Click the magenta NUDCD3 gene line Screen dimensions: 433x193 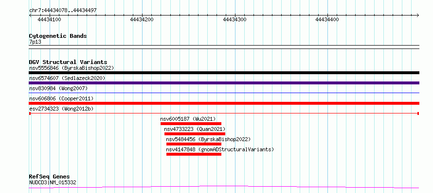pyautogui.click(x=224, y=187)
